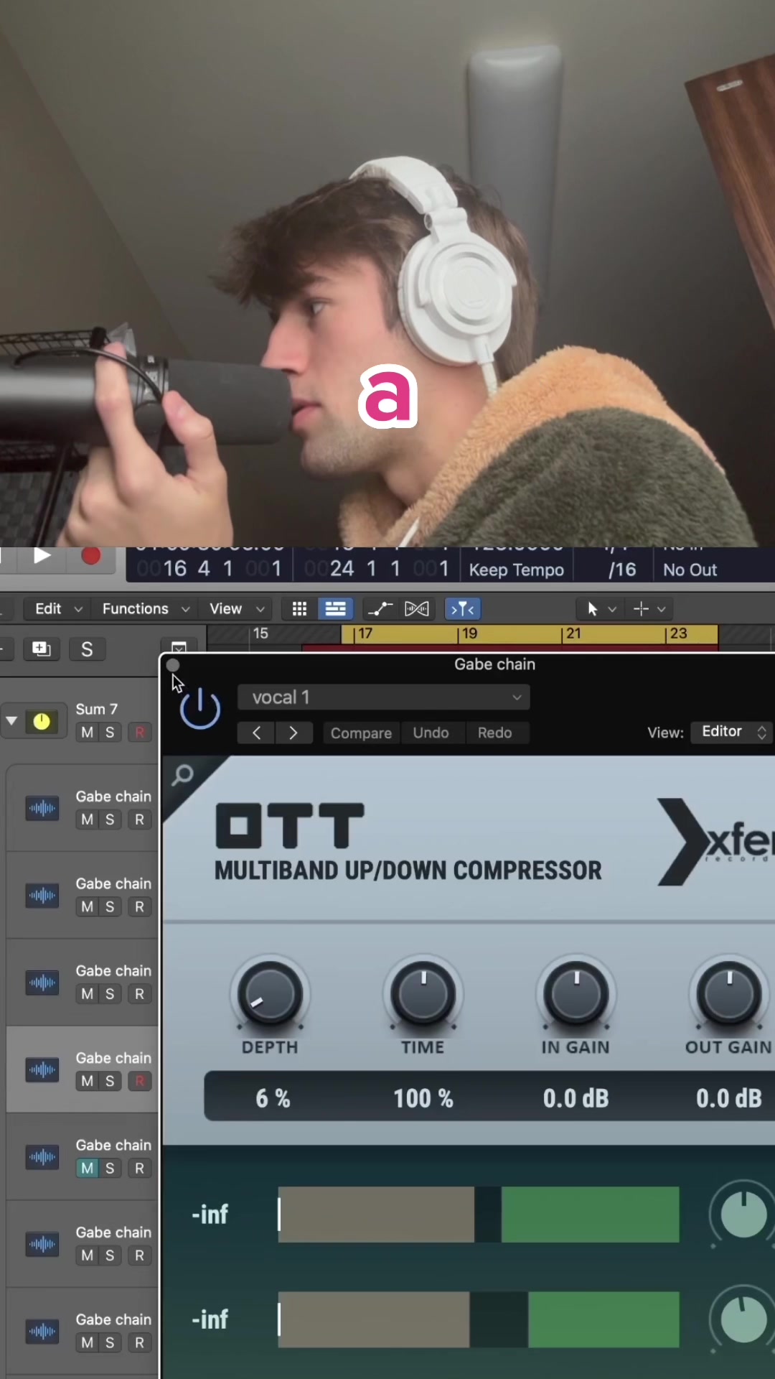The image size is (775, 1379).
Task: Click the high band threshold meter
Action: coord(479,1215)
